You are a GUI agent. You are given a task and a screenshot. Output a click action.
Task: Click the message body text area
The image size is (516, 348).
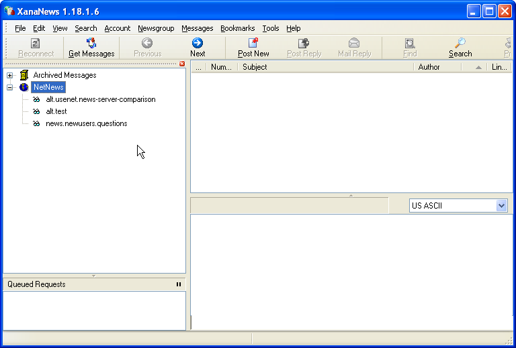(351, 272)
